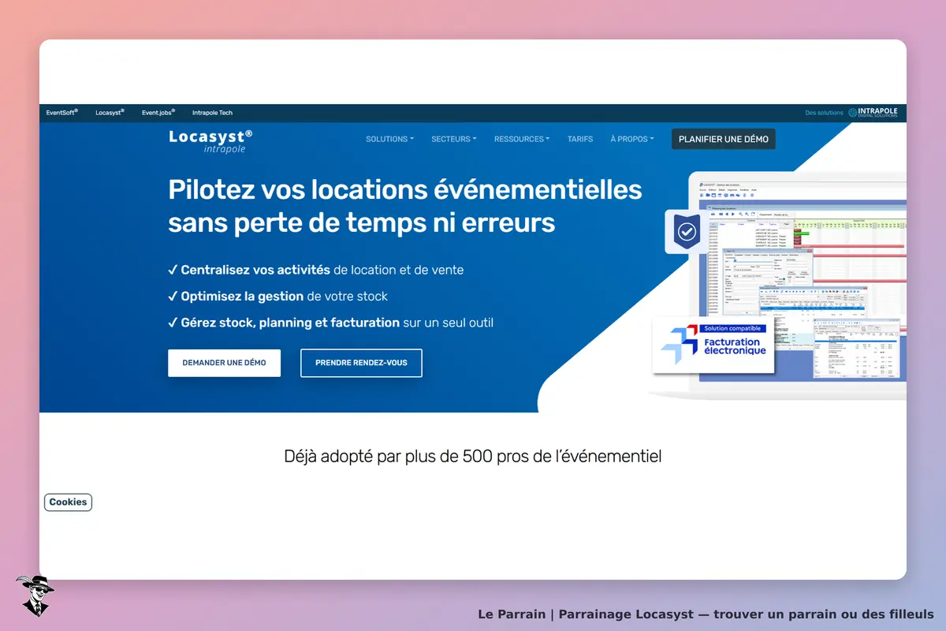
Task: Click 'Gérez stock, planning et facturation' text
Action: click(x=290, y=323)
